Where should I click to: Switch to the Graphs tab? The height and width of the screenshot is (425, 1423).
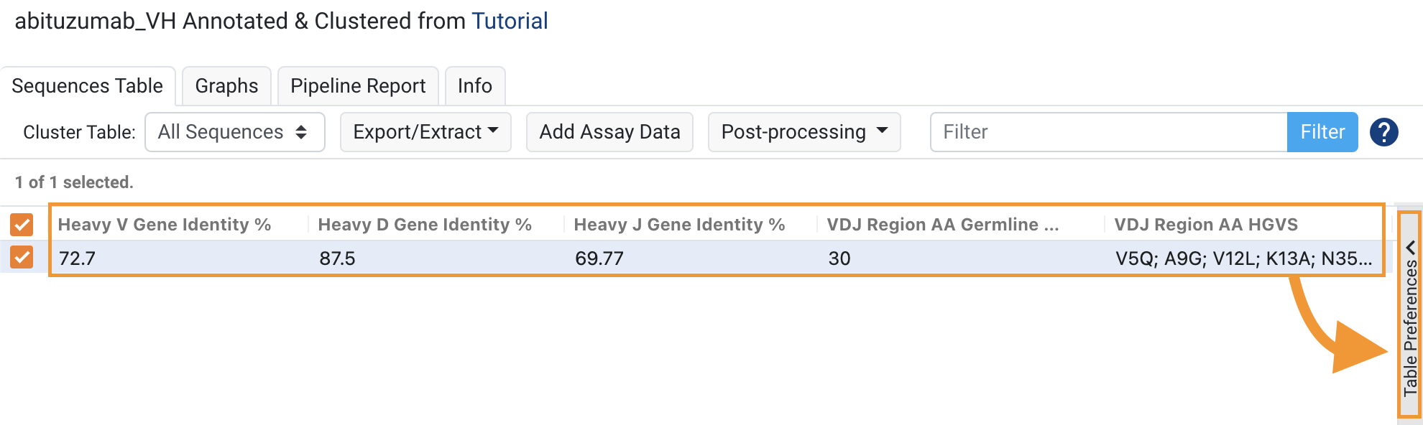(226, 86)
